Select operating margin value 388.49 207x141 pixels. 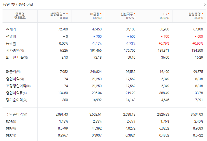pos(164,93)
